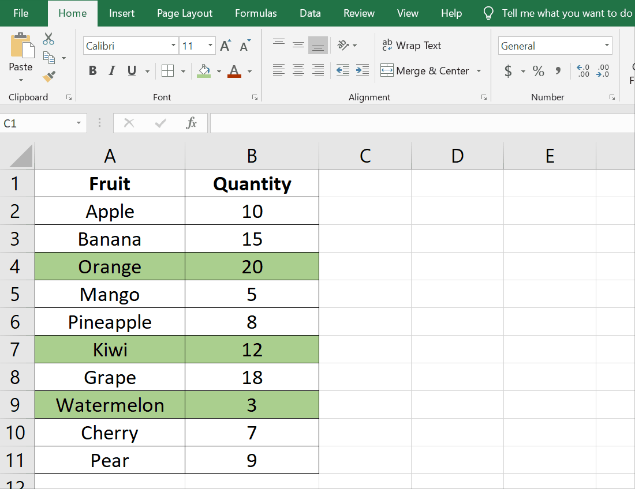The width and height of the screenshot is (635, 489).
Task: Select the Center alignment toggle
Action: pos(298,70)
